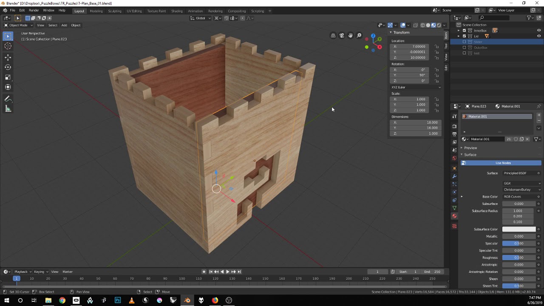Open the Material properties tab icon

(454, 216)
